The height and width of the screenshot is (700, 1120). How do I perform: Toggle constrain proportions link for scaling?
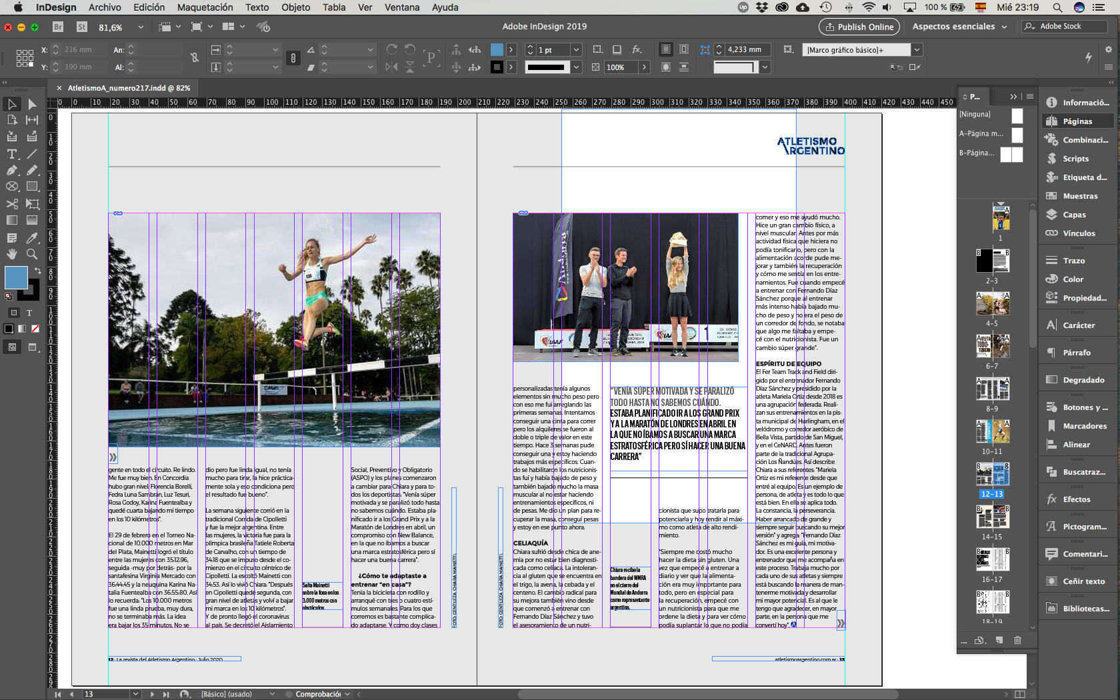[x=293, y=58]
